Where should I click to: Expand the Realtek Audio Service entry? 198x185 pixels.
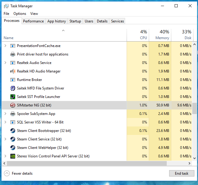pyautogui.click(x=5, y=63)
